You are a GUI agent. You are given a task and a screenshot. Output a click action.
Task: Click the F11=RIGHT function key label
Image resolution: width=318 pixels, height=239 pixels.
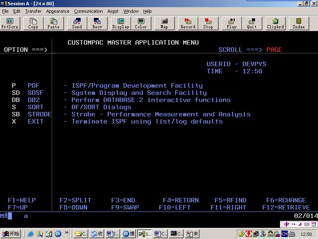(228, 207)
